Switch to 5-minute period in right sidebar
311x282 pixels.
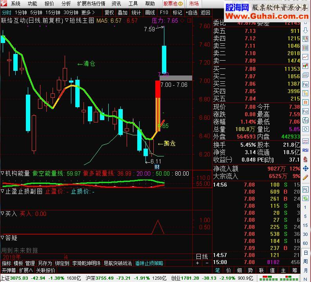point(305,216)
